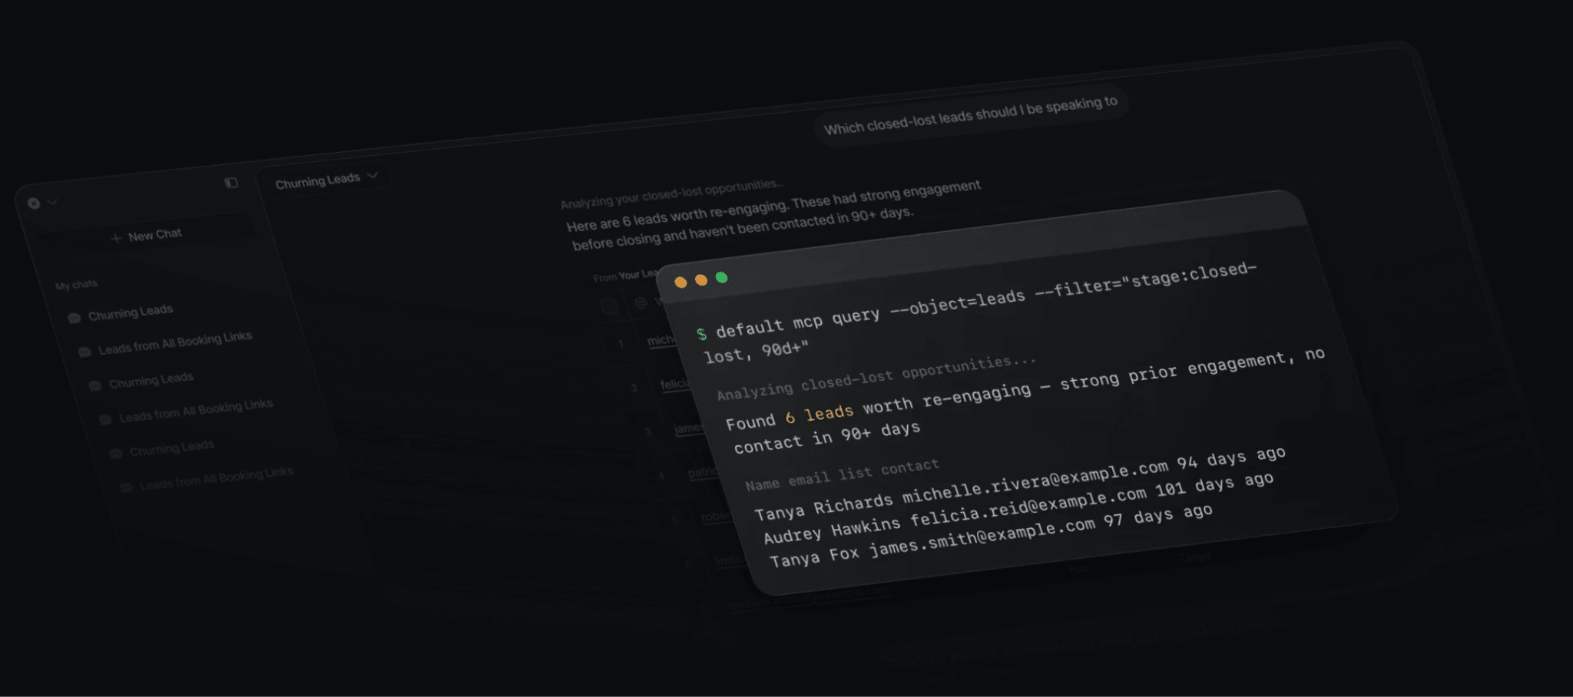This screenshot has width=1573, height=697.
Task: Click the green maximize button on the terminal window
Action: click(721, 277)
